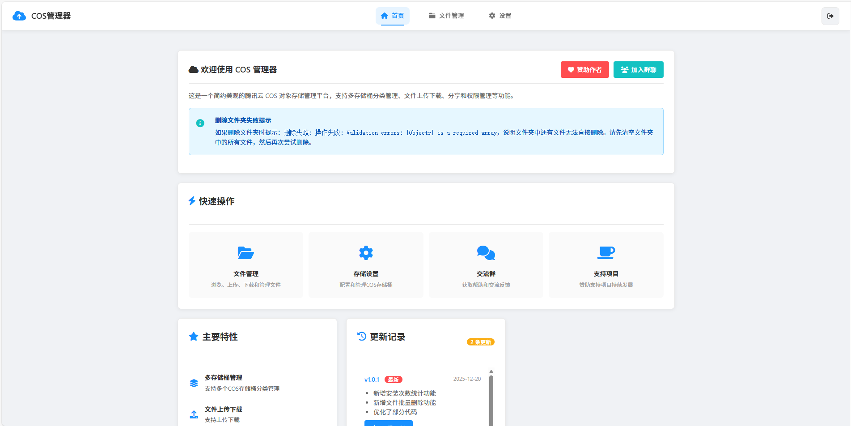The image size is (851, 426).
Task: Click the layers icon beside 多存储桶管理
Action: click(194, 383)
